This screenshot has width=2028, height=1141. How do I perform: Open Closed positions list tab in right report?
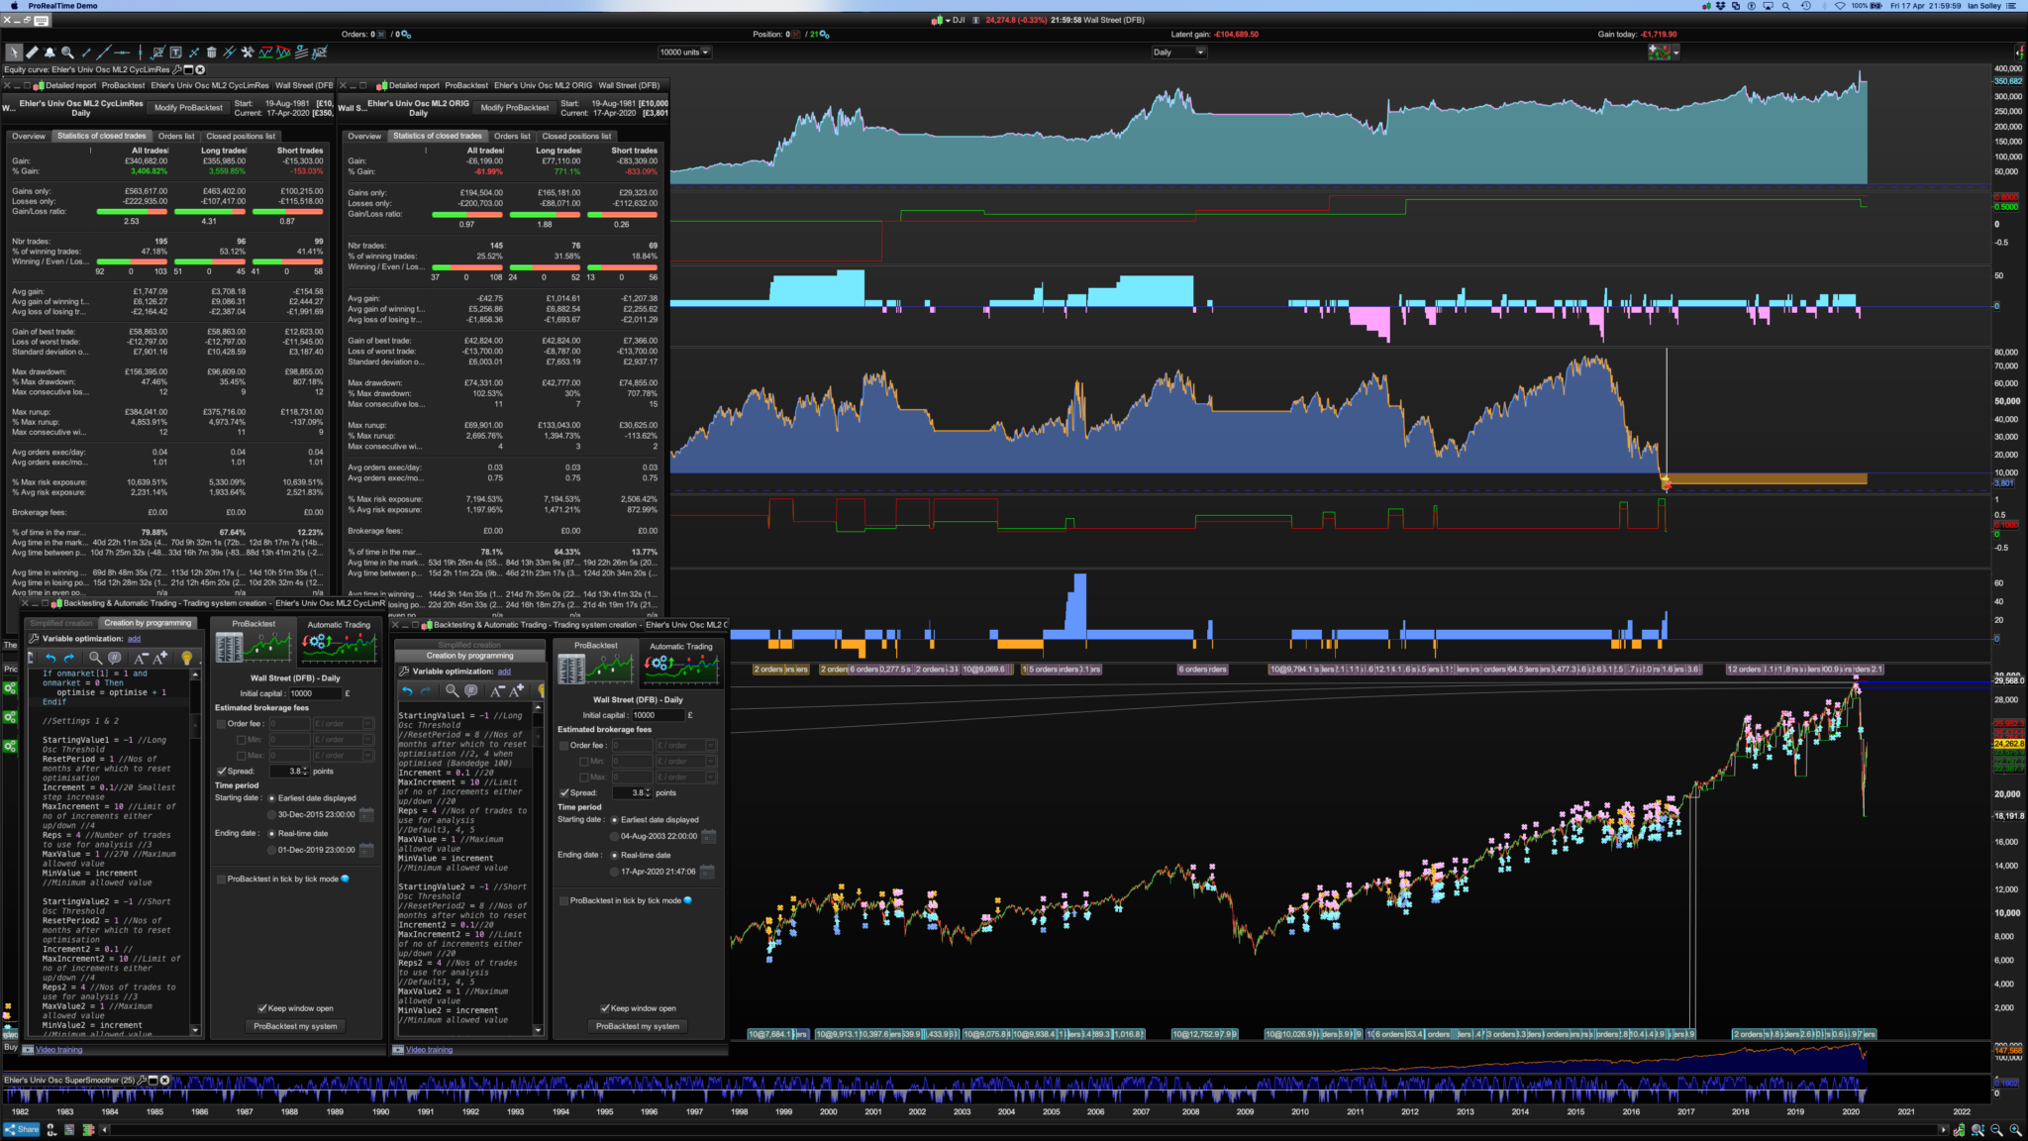[x=576, y=136]
